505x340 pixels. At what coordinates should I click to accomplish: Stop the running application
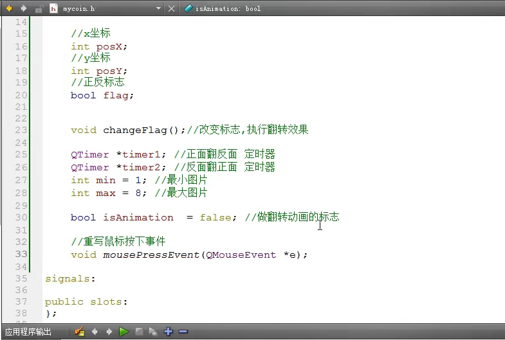[x=139, y=331]
